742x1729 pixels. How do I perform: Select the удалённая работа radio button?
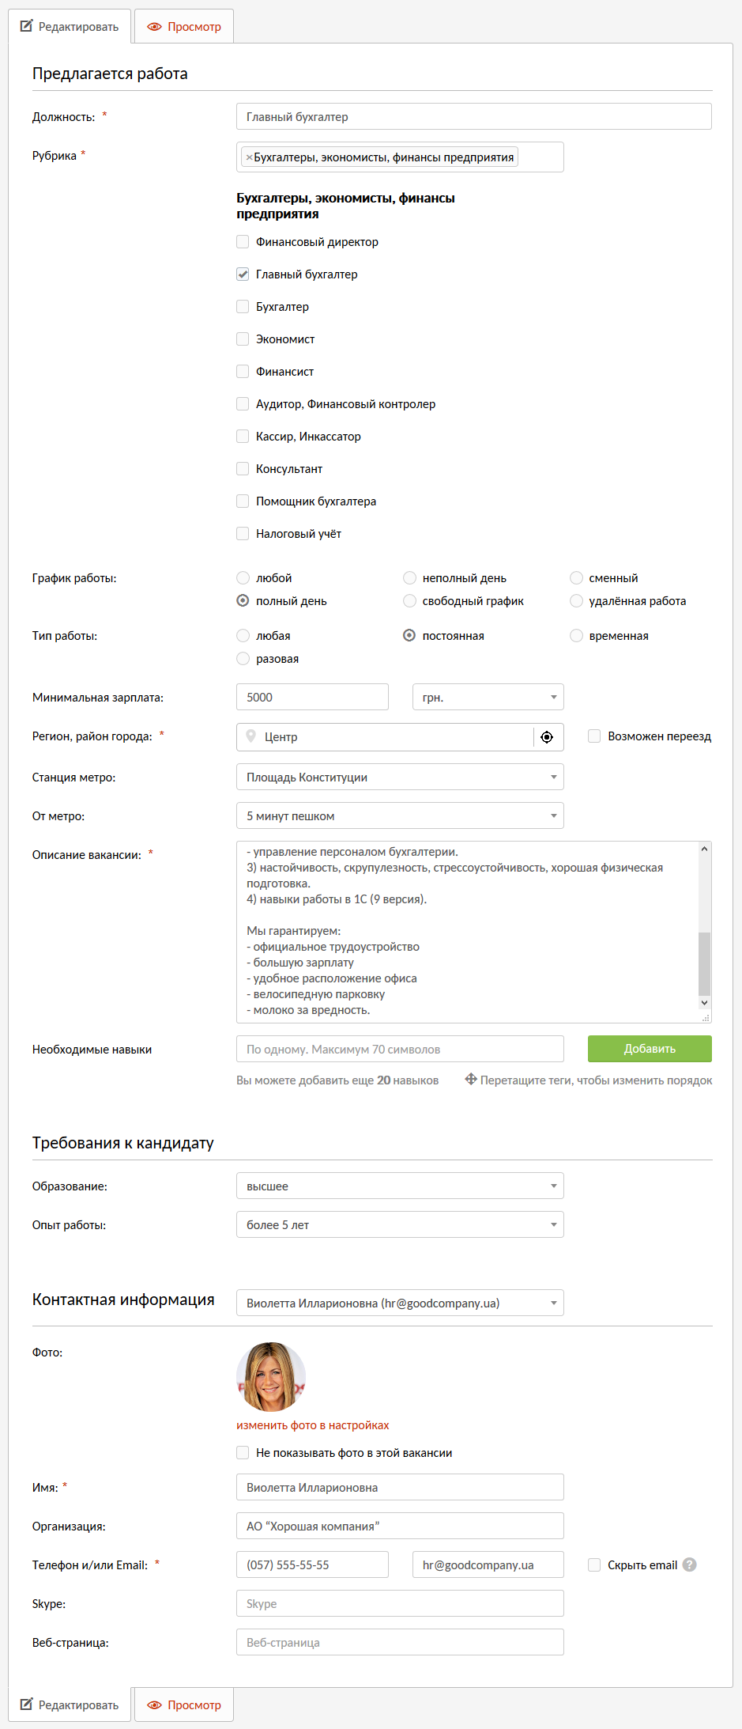[x=577, y=601]
